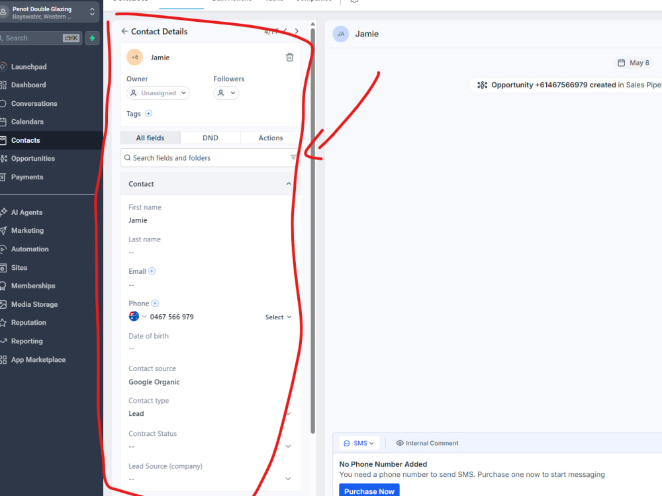Open Reputation in the sidebar
662x496 pixels.
tap(28, 322)
